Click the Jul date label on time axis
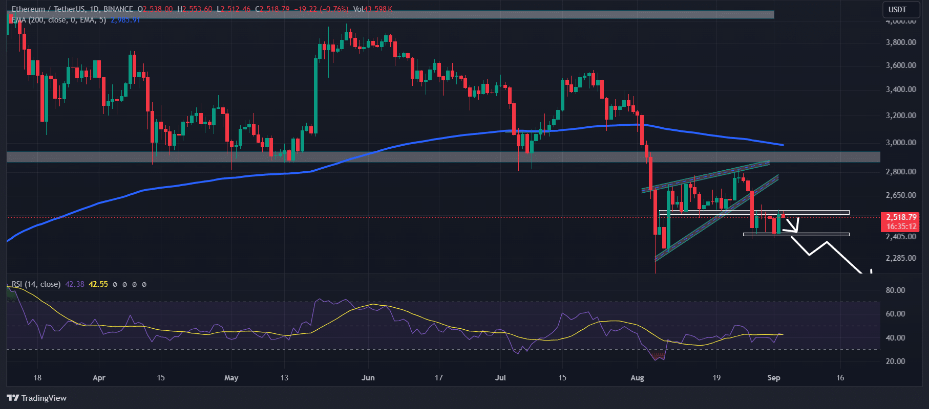The image size is (929, 409). tap(500, 378)
